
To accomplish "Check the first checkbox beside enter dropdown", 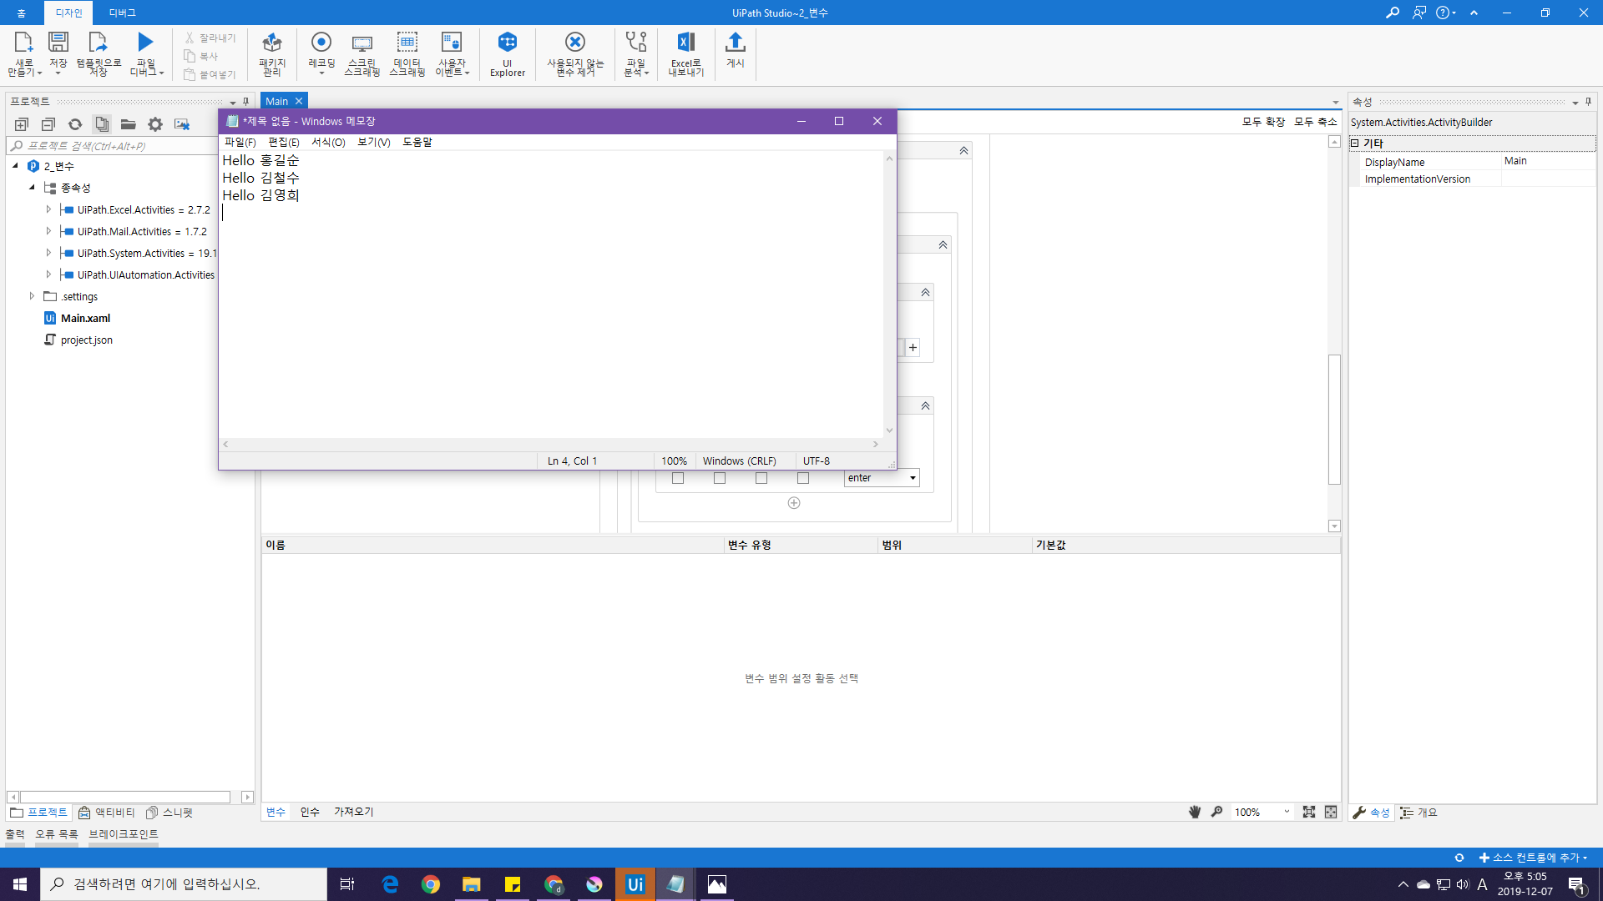I will pos(678,478).
